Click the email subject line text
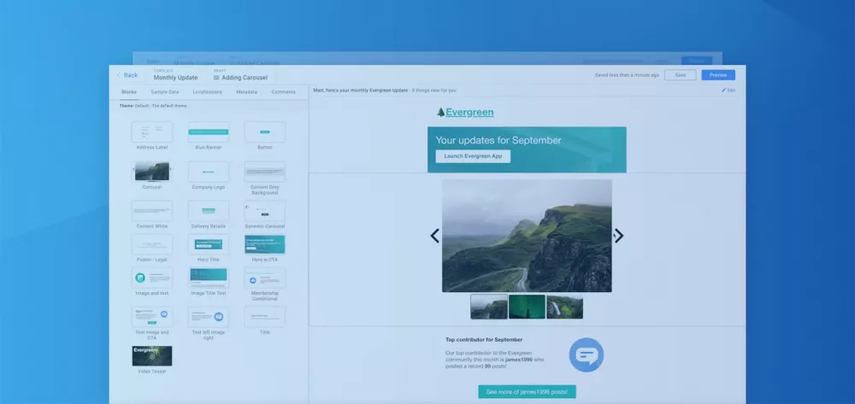855x404 pixels. (x=385, y=91)
